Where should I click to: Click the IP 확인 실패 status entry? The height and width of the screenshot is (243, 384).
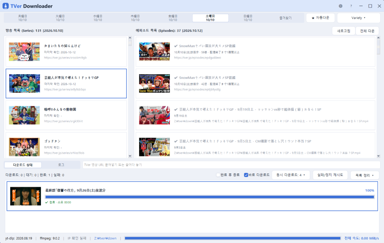77,238
